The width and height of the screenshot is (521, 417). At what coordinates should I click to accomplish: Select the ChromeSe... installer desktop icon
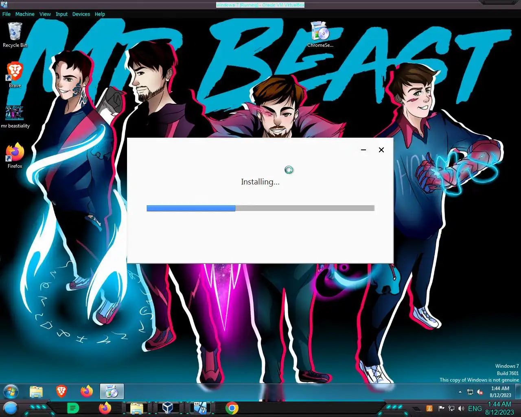point(320,35)
